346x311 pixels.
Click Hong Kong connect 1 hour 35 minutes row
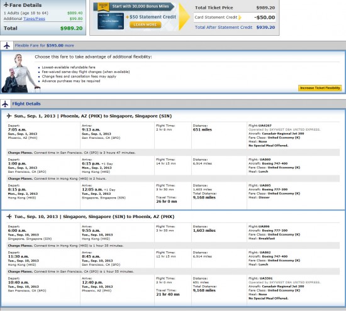coord(174,246)
